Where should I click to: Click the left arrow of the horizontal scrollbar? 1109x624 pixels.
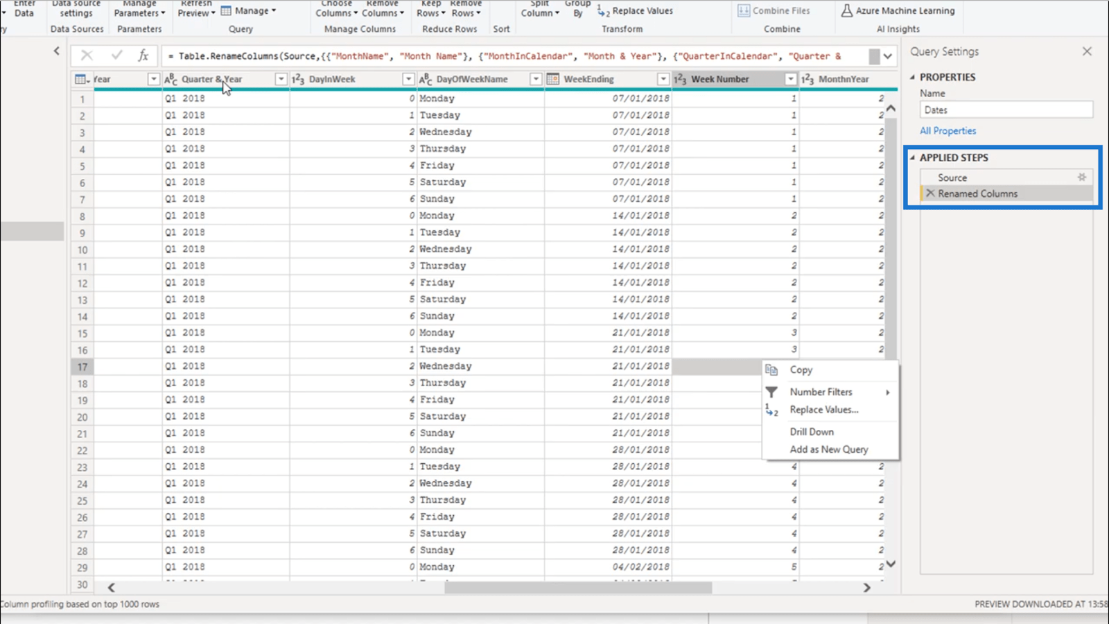tap(111, 587)
